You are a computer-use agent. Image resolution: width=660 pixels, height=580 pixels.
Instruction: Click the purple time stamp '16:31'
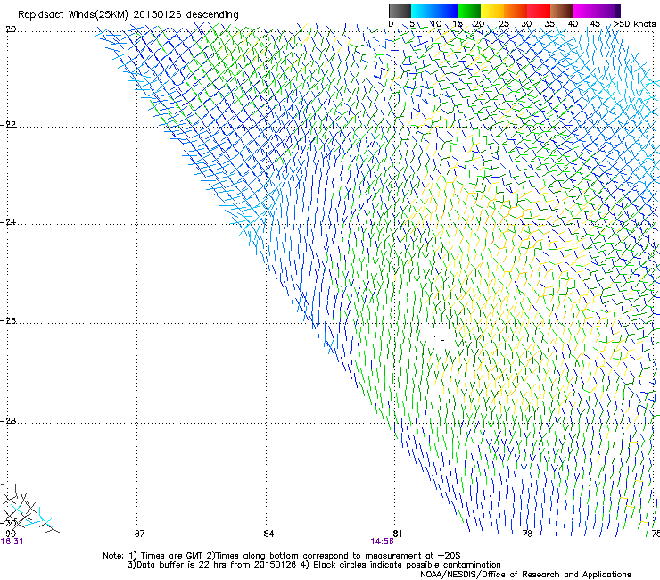point(12,542)
